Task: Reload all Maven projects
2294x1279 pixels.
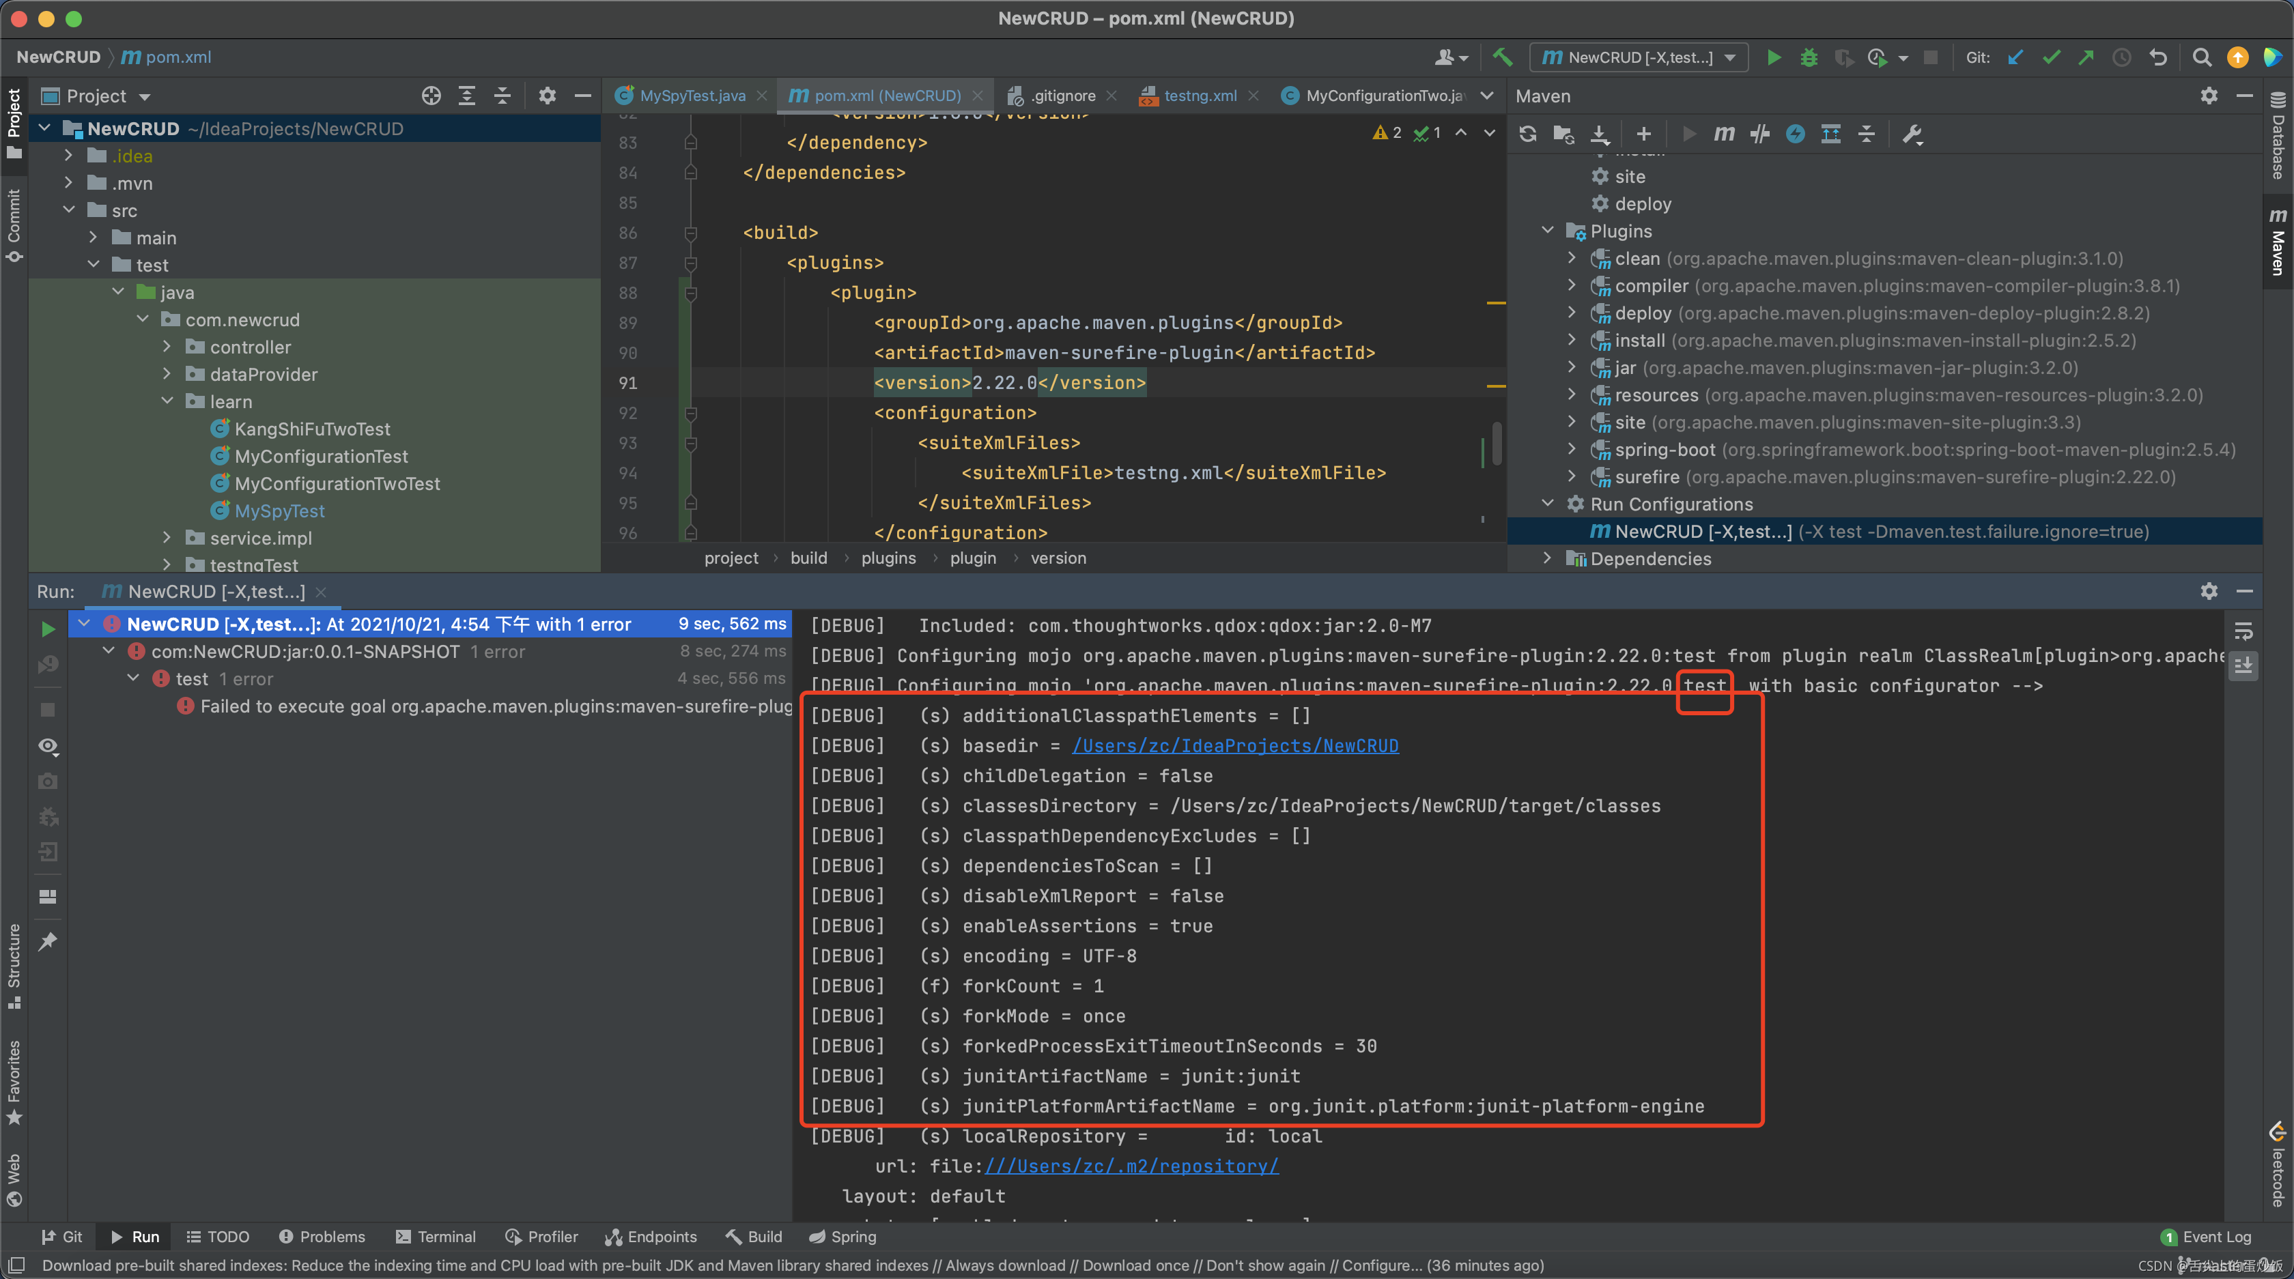Action: pos(1528,134)
